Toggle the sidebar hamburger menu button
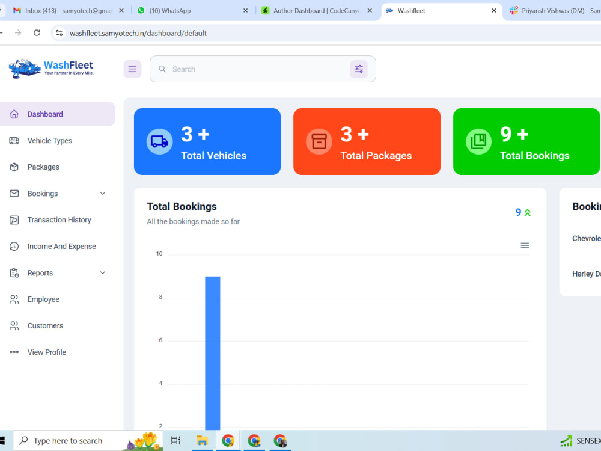601x451 pixels. (132, 69)
